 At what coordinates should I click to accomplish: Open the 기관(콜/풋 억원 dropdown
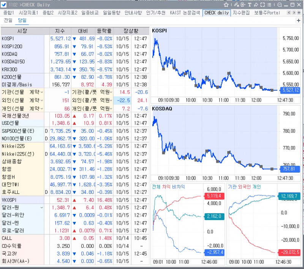click(x=111, y=92)
